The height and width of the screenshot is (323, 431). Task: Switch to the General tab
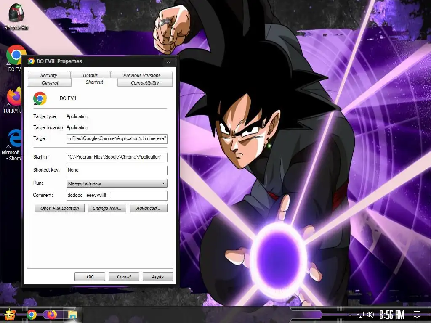pos(50,83)
